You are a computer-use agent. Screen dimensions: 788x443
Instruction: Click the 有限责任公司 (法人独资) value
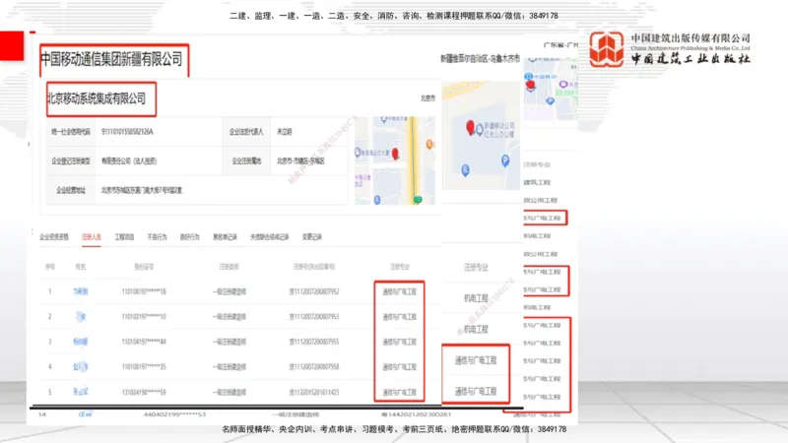click(x=129, y=160)
